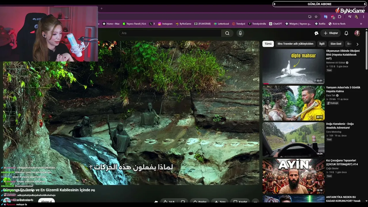Select the Tümü filter chip
The image size is (368, 207).
268,44
